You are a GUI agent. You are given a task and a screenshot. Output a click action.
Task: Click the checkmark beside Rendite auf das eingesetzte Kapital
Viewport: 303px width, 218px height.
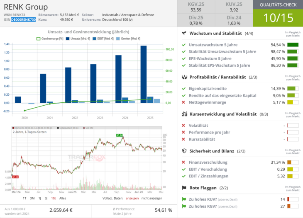183,95
